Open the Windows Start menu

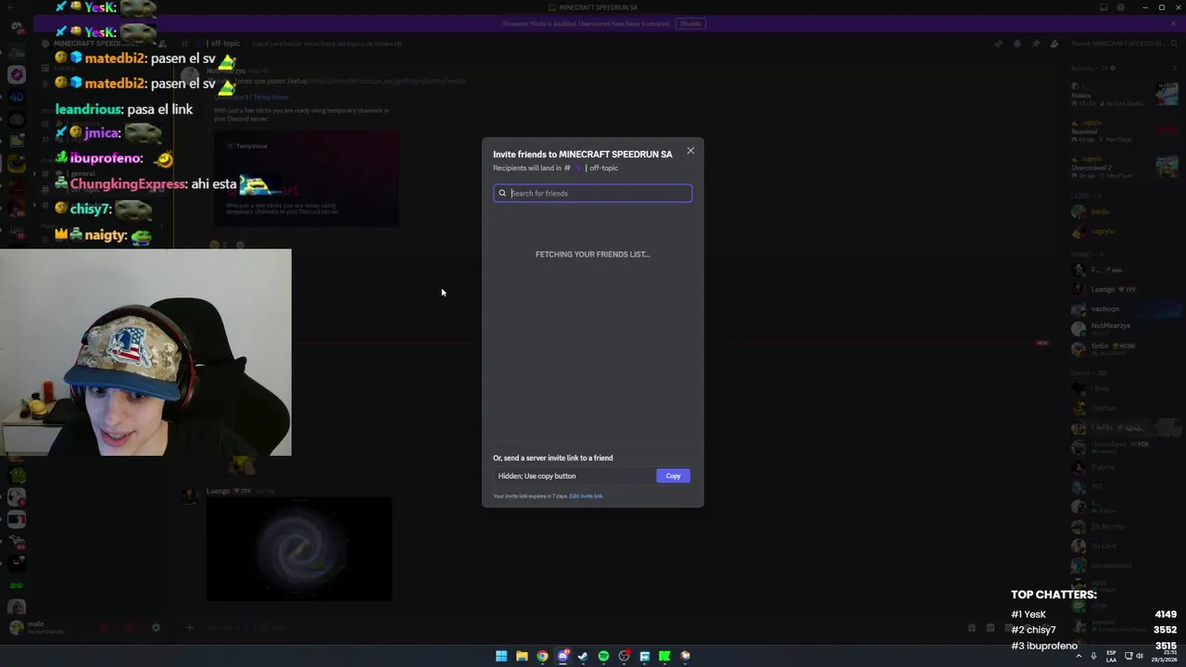501,656
